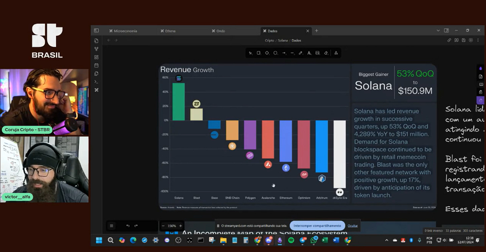486x252 pixels.
Task: Click the double quote icon in header
Action: [x=456, y=40]
